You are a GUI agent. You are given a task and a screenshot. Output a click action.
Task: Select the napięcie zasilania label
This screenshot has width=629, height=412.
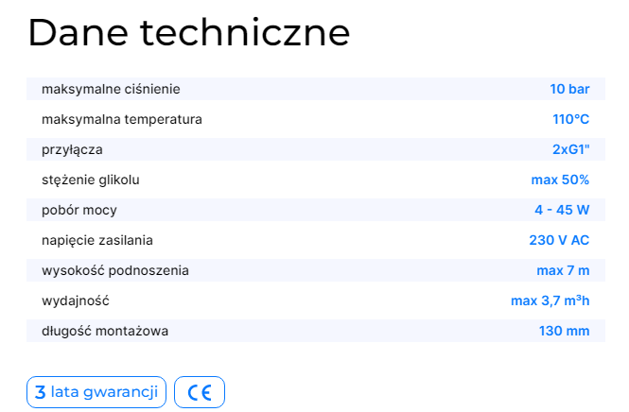pyautogui.click(x=97, y=240)
